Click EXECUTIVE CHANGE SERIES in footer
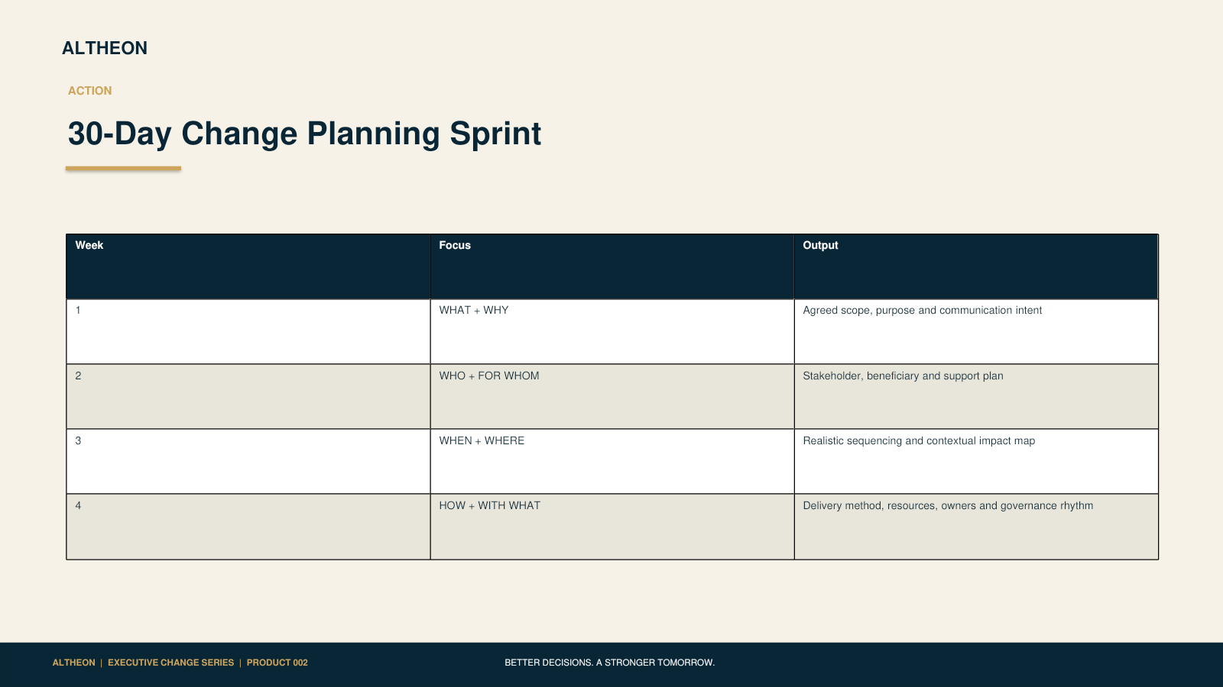1223x687 pixels. tap(170, 663)
